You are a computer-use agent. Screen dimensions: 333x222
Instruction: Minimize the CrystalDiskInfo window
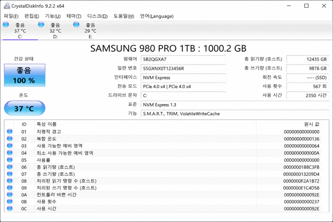pyautogui.click(x=289, y=6)
